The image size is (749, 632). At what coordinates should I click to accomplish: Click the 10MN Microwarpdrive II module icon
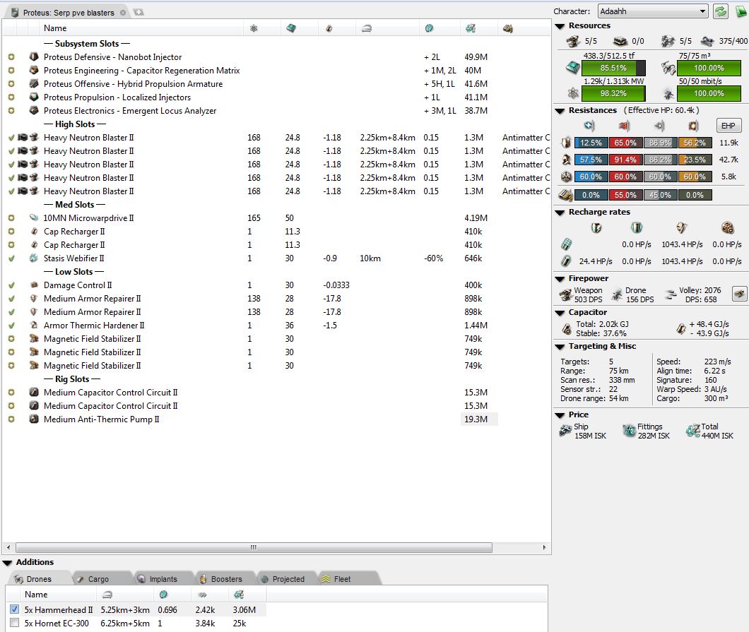tap(34, 217)
